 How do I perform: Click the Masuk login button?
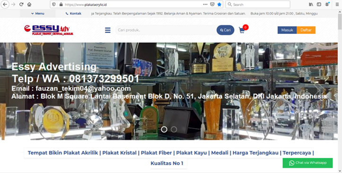287,30
